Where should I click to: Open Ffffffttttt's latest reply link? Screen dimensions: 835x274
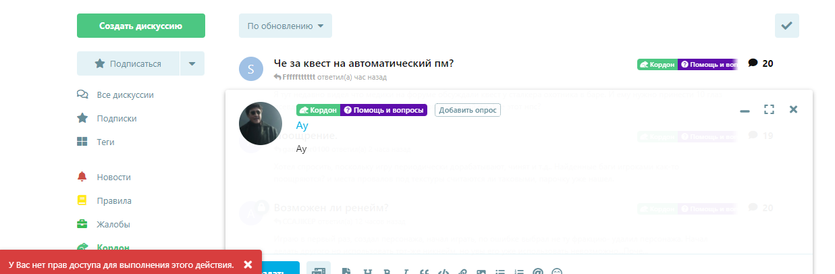(330, 78)
